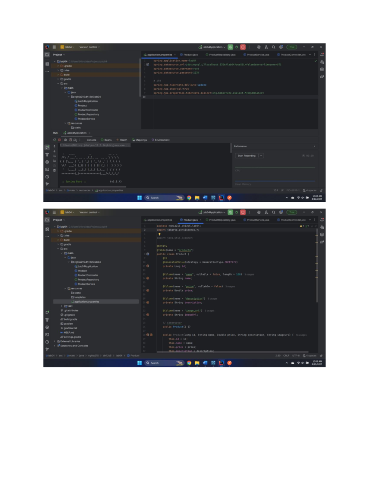Open the warnings indicator showing 7 problems
The width and height of the screenshot is (369, 477).
click(x=302, y=226)
